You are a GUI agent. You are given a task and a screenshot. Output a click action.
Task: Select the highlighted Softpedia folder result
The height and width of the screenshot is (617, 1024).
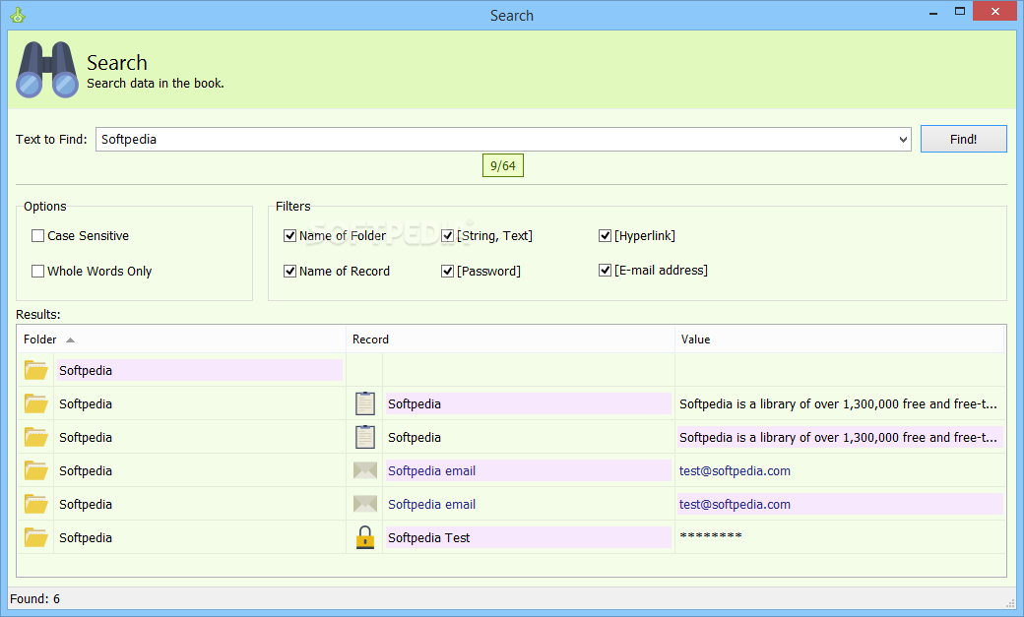[200, 370]
